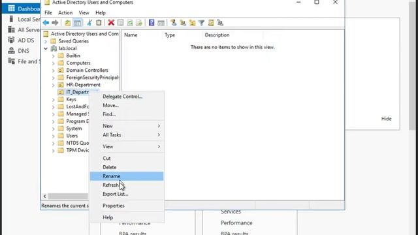This screenshot has height=235, width=418.
Task: Open AD DS in Server Manager sidebar
Action: (x=22, y=40)
